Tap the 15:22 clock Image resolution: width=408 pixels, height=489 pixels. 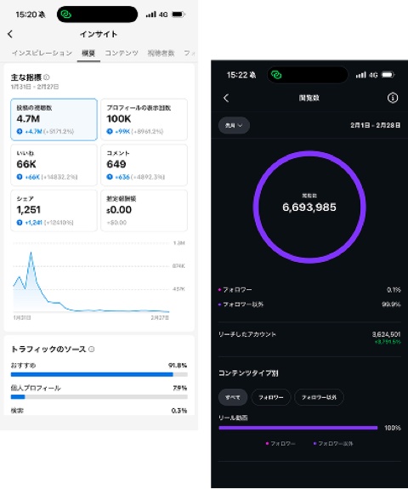[x=237, y=75]
